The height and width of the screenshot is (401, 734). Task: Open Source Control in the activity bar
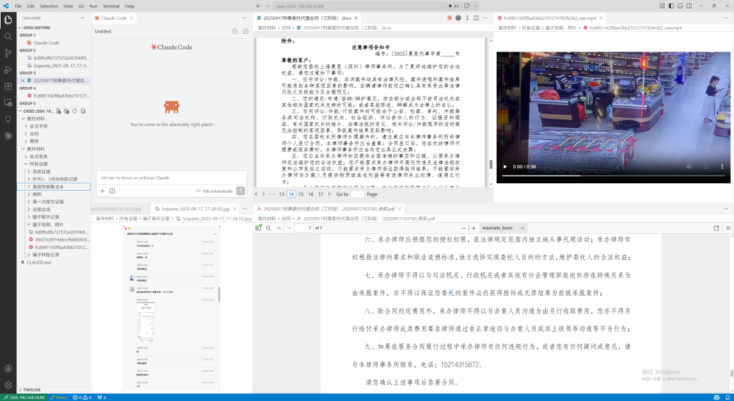pyautogui.click(x=8, y=53)
